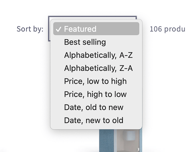Select Price, high to low
Screen dimensions: 186x152
[x=95, y=94]
